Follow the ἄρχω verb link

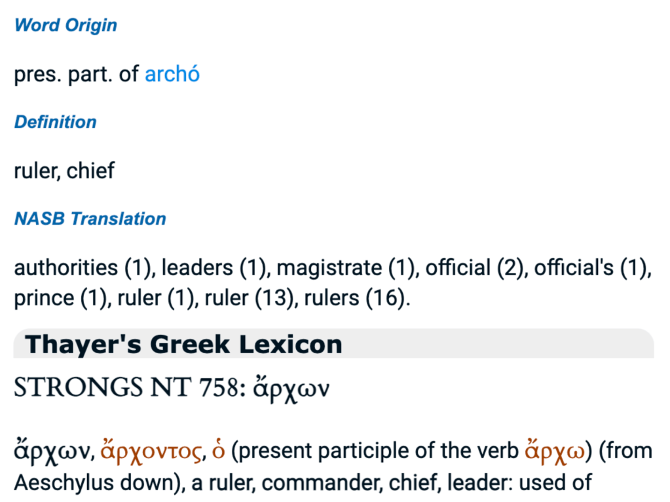(555, 452)
